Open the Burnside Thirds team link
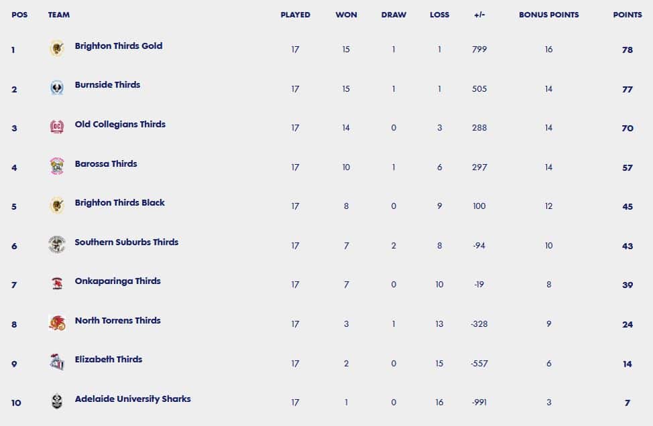 pyautogui.click(x=107, y=84)
